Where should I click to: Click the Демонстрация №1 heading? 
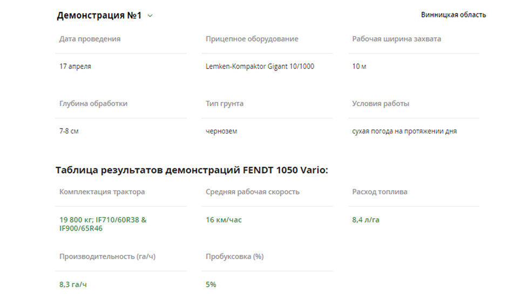(99, 16)
